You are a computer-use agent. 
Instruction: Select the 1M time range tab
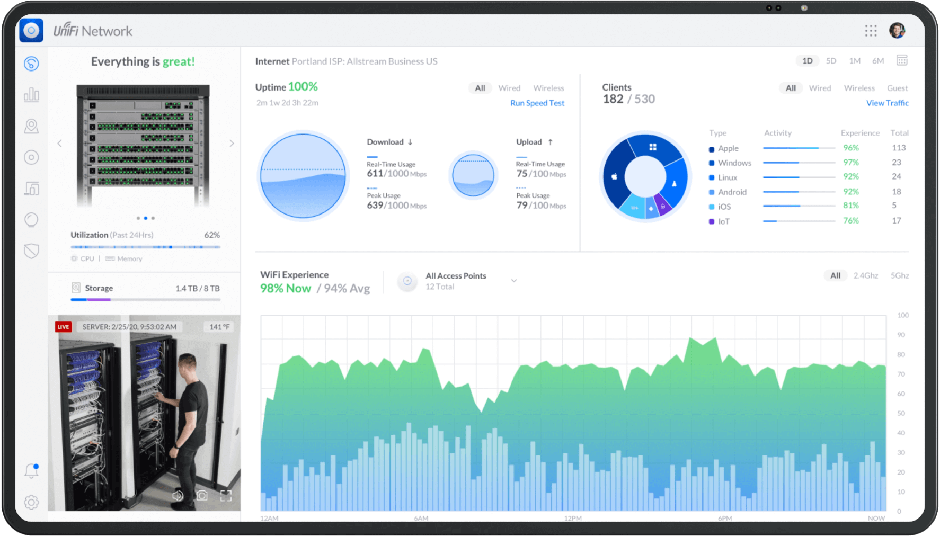pyautogui.click(x=855, y=61)
